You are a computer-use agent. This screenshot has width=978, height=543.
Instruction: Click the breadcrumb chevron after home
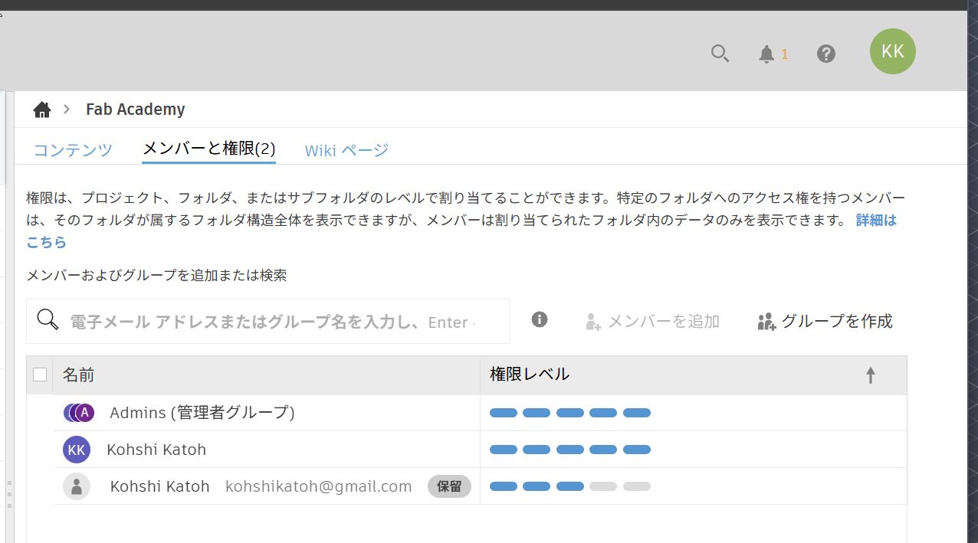pos(67,110)
